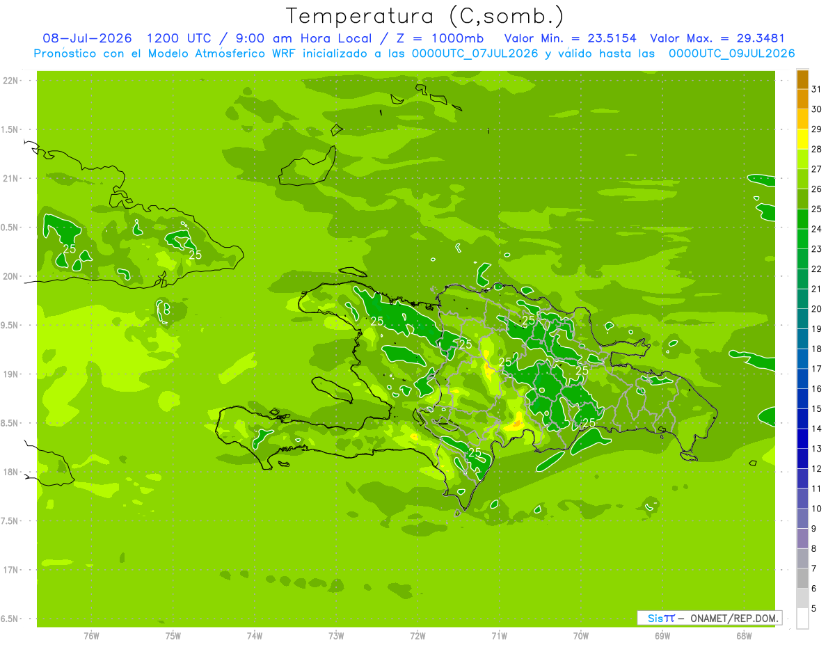Click the dark orange legend swatch above 31
This screenshot has width=835, height=645.
point(802,79)
